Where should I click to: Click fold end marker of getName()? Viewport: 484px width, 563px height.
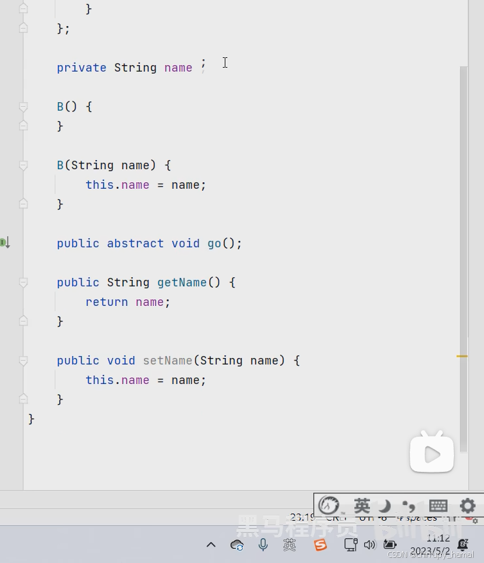(23, 321)
